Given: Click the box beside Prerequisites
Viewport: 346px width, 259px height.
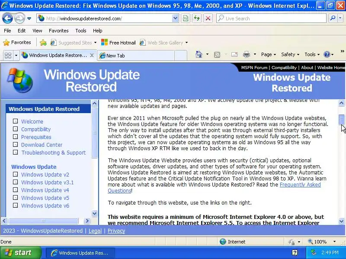Looking at the screenshot, I should pyautogui.click(x=15, y=137).
